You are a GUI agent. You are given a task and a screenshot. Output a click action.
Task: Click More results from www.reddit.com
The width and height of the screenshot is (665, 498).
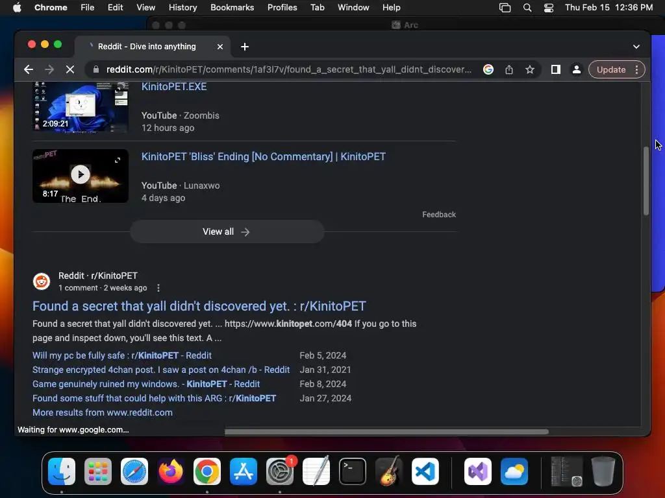(x=102, y=412)
